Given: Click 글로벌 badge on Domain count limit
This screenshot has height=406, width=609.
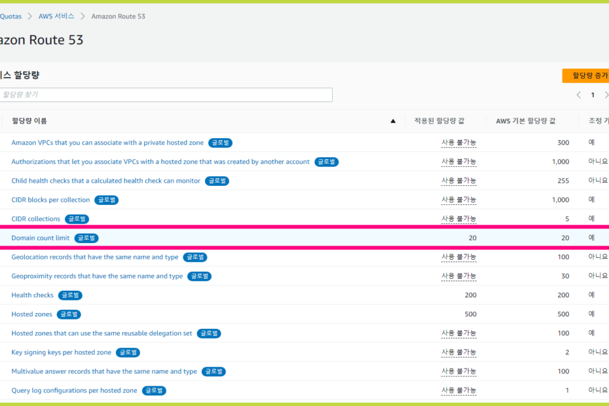Looking at the screenshot, I should tap(86, 238).
